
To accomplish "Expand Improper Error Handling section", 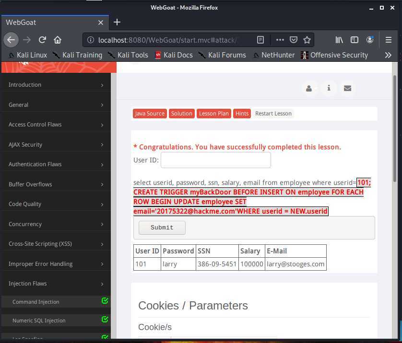I will [x=56, y=264].
